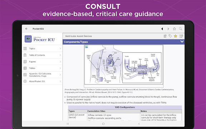Click the Appendix calculator icon

[25, 75]
